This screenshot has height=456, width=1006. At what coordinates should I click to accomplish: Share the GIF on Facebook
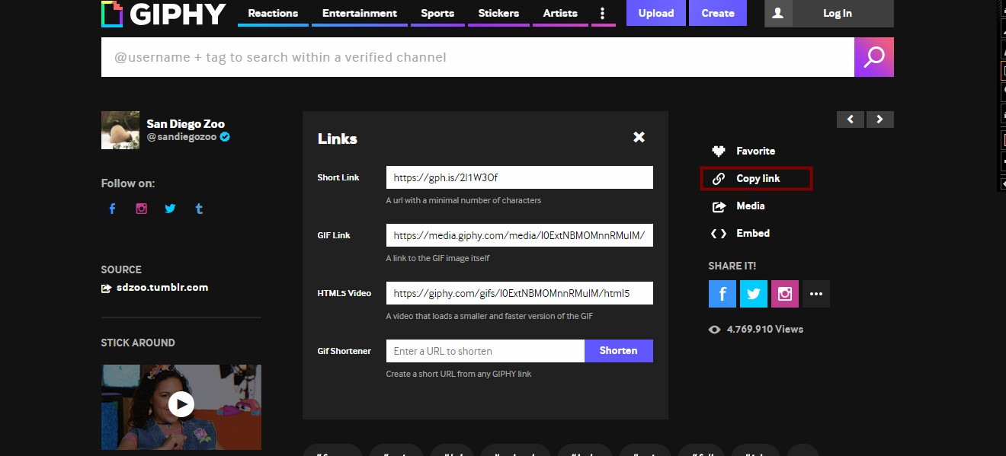[x=722, y=294]
